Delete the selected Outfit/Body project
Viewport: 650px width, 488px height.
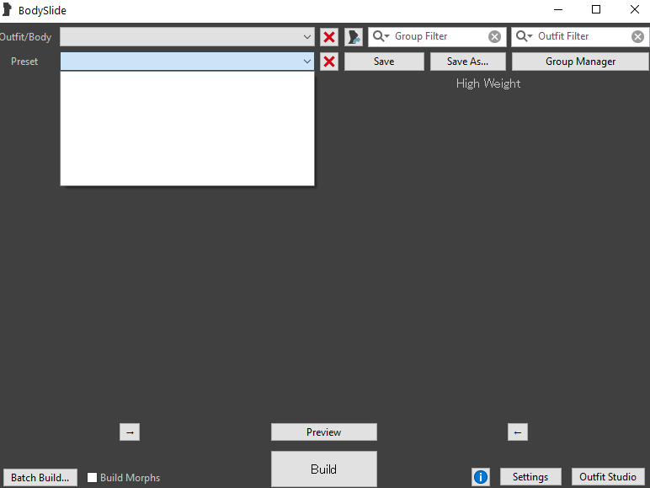[x=329, y=37]
